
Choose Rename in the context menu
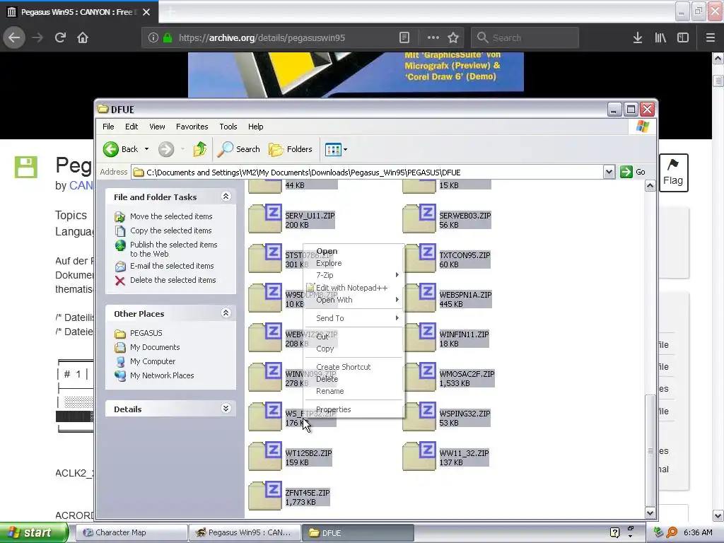tap(330, 391)
